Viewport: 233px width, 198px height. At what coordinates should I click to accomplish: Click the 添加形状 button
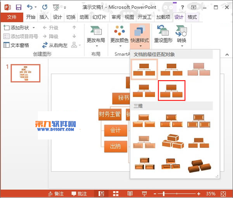16,28
